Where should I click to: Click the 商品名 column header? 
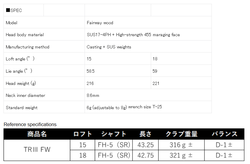pyautogui.click(x=37, y=134)
